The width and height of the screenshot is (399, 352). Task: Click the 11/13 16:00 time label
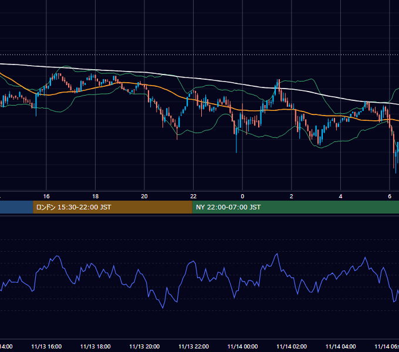click(46, 346)
